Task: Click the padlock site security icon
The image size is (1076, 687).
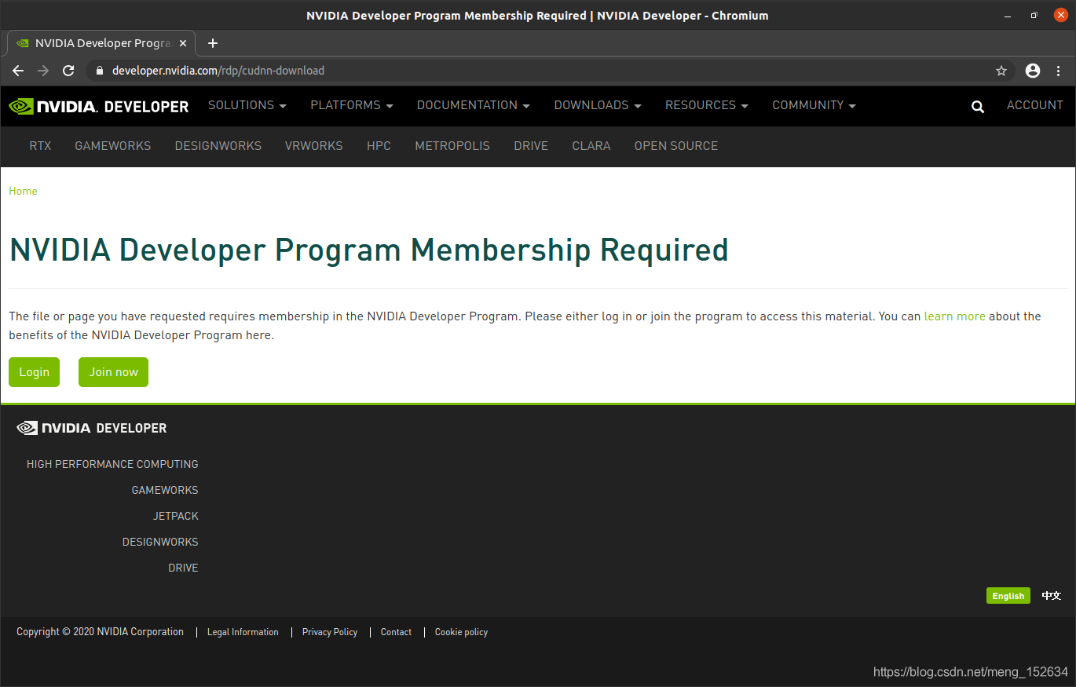Action: [99, 71]
